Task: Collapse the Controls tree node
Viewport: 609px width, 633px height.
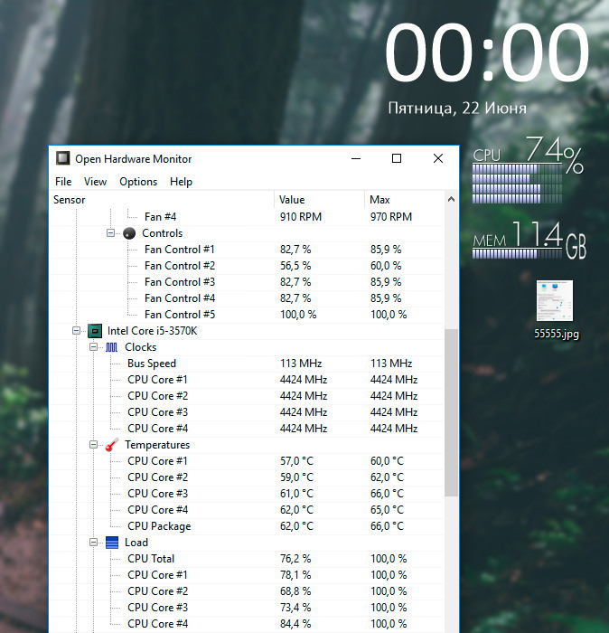Action: pyautogui.click(x=110, y=233)
